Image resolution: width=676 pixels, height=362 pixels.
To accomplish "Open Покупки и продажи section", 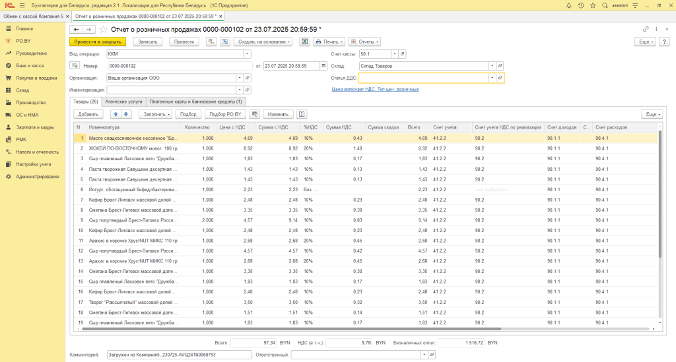I will [36, 78].
